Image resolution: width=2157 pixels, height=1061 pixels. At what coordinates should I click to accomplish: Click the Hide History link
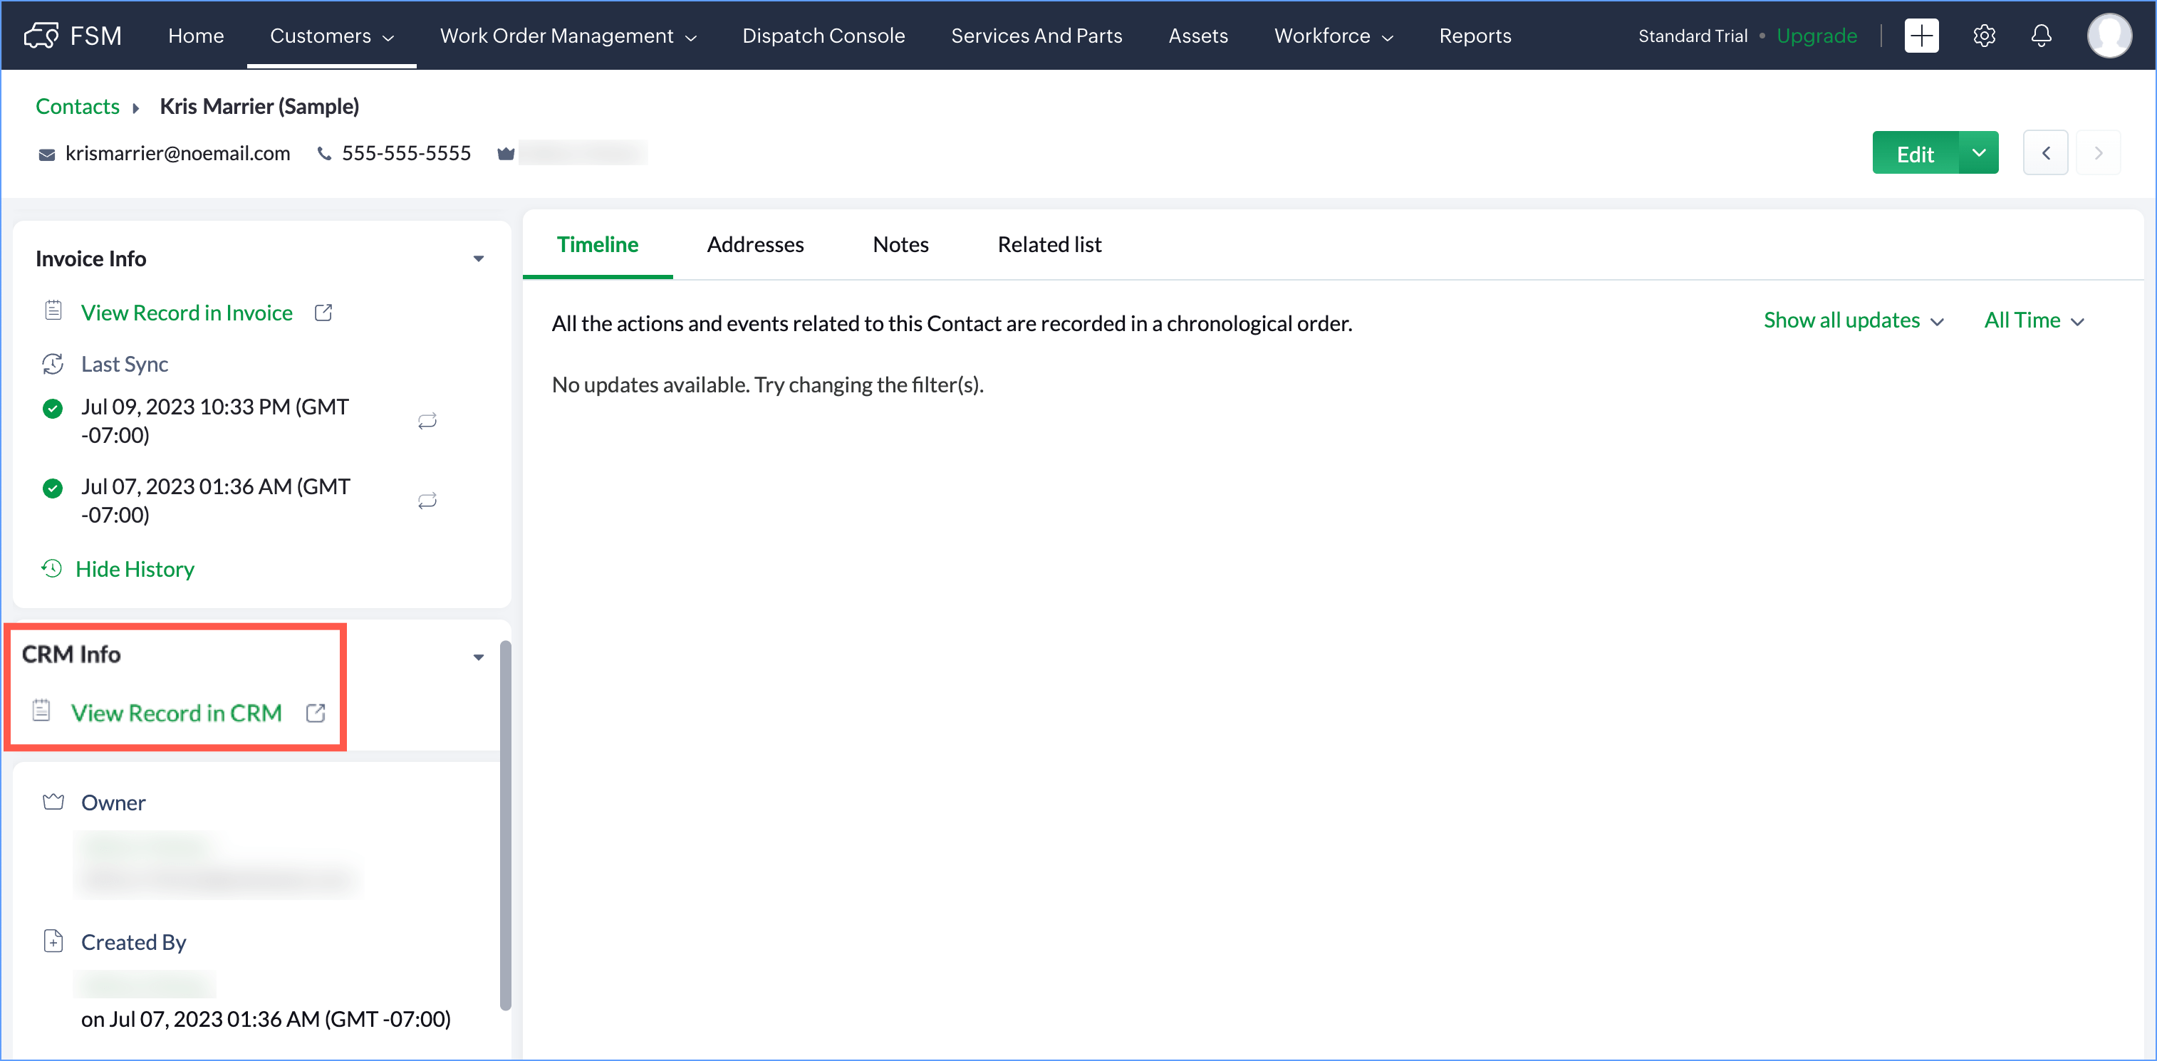click(135, 570)
